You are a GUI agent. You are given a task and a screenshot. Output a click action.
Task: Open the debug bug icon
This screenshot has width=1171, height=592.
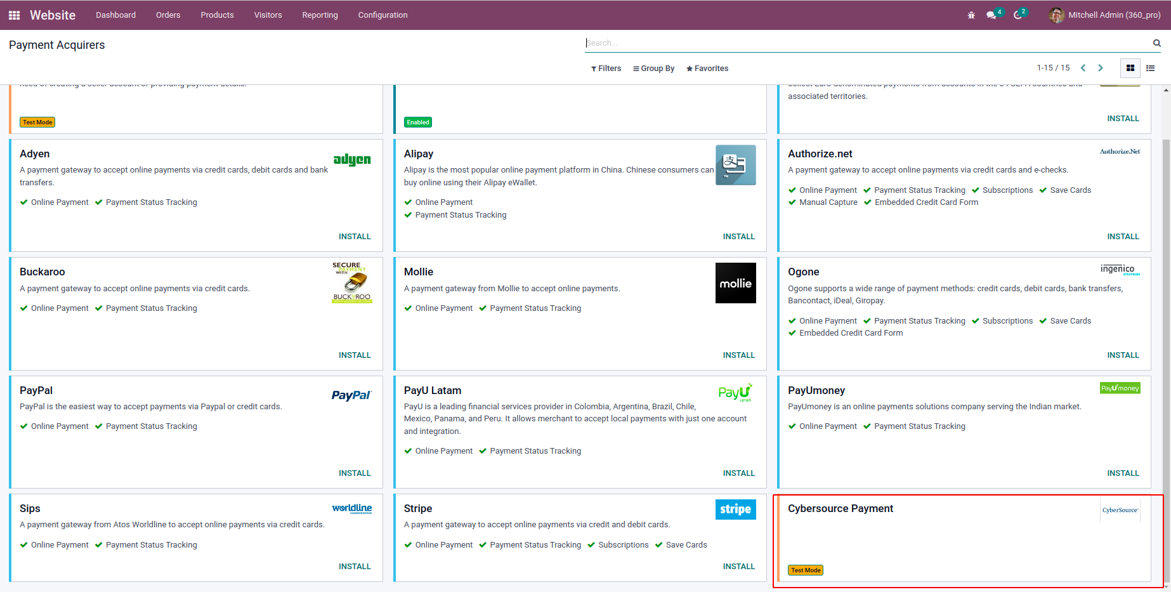tap(971, 15)
